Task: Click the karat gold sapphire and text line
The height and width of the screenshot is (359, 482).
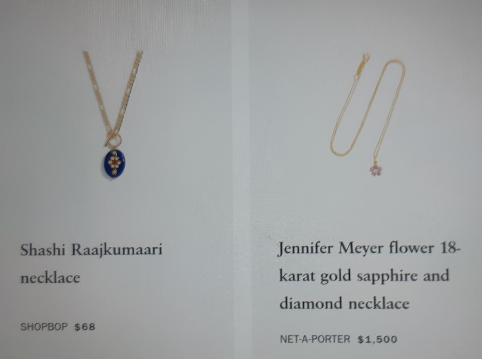Action: tap(364, 275)
